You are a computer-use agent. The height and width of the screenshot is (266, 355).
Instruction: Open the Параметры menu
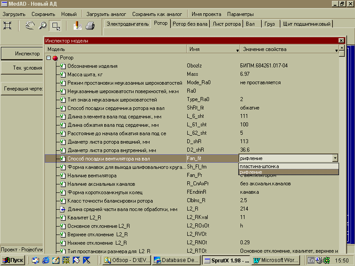(240, 14)
